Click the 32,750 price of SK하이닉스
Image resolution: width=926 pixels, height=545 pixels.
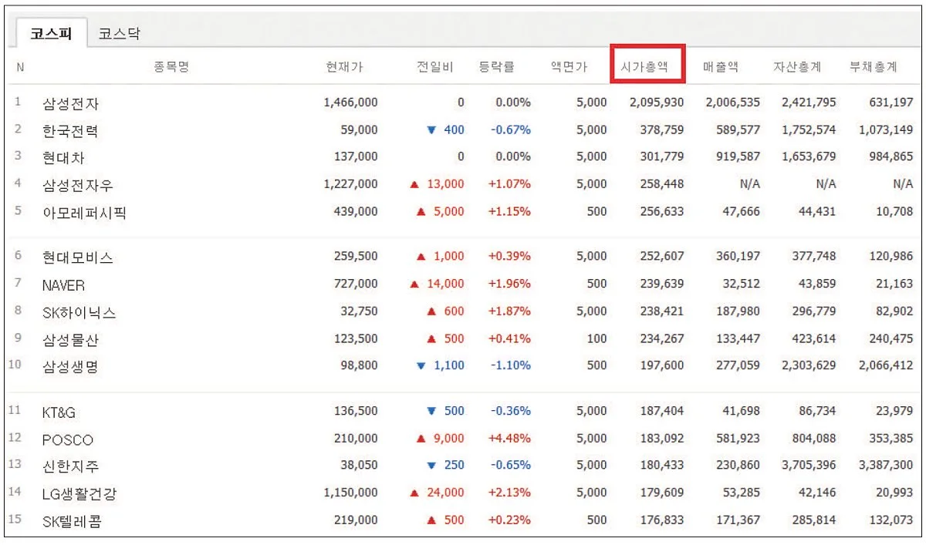[359, 311]
